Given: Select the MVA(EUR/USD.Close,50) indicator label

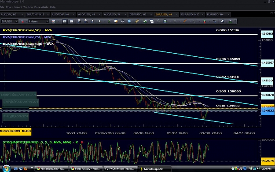Looking at the screenshot, I should point(27,30).
